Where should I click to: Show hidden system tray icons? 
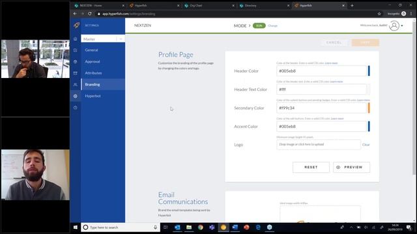point(351,227)
